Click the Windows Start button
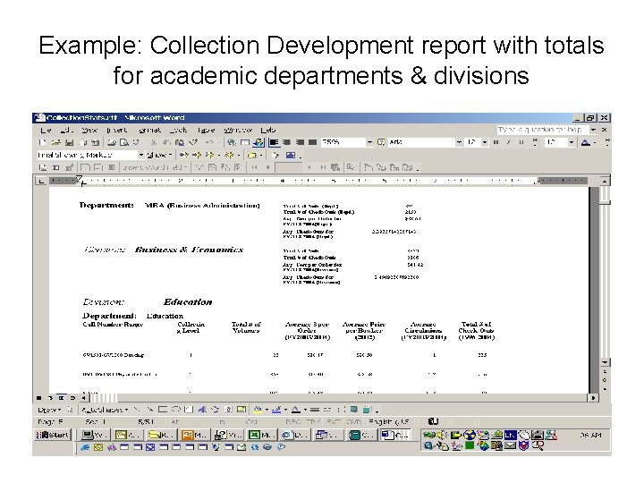The width and height of the screenshot is (644, 483). pyautogui.click(x=53, y=435)
